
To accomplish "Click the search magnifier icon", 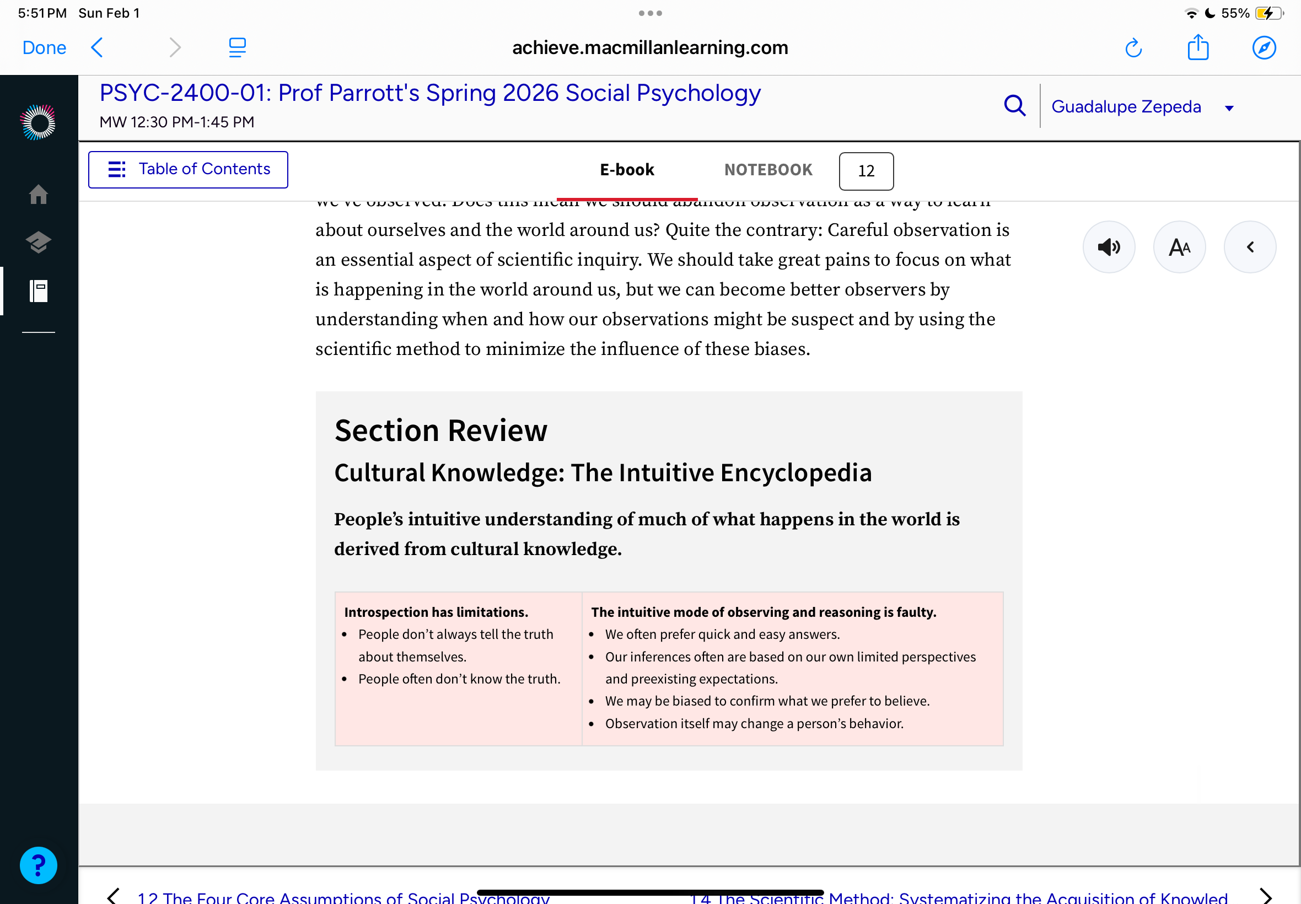I will (x=1014, y=106).
